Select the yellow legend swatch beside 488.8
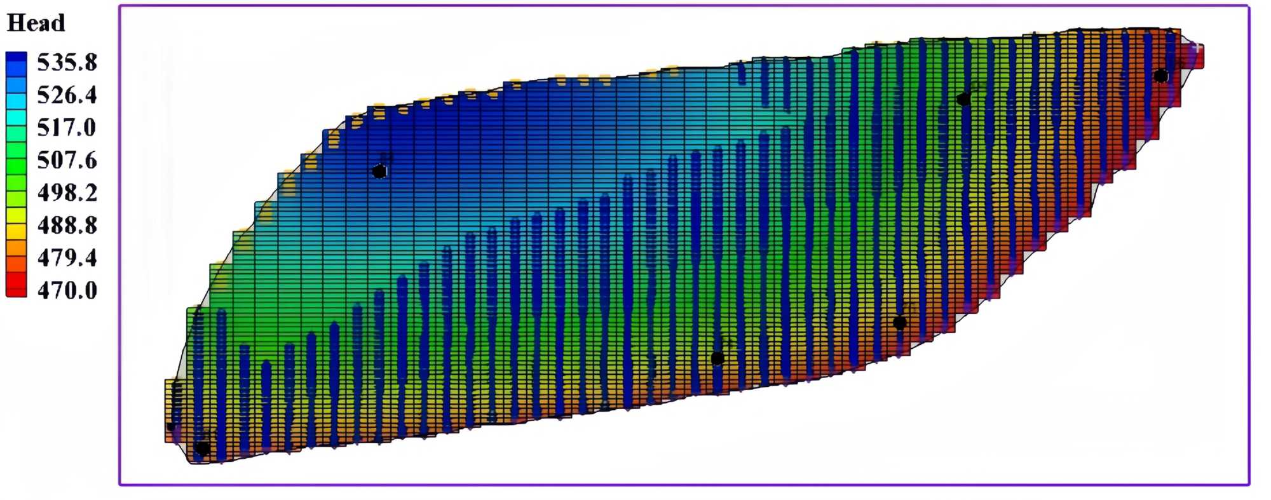This screenshot has height=500, width=1271. pyautogui.click(x=17, y=224)
